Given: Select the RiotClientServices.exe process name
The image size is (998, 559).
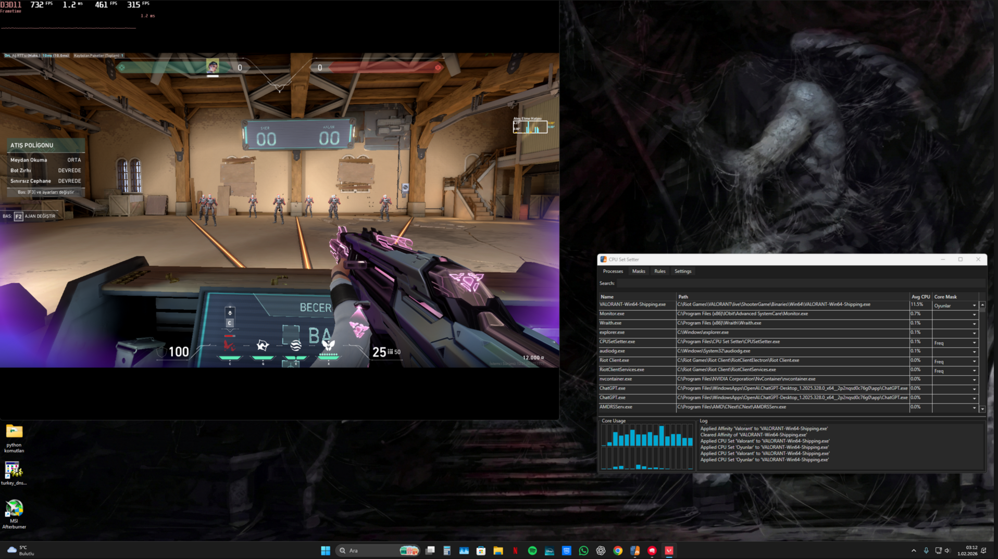Looking at the screenshot, I should [x=621, y=370].
